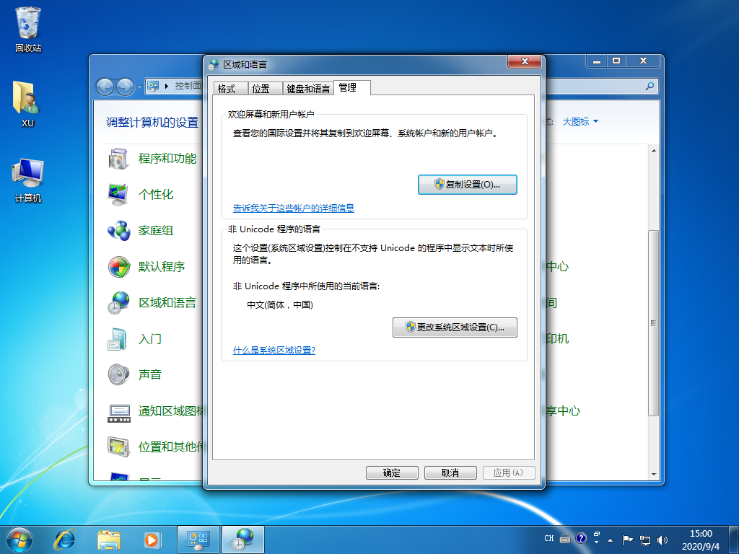739x554 pixels.
Task: Click the 位置和其他传感器 icon in Control Panel
Action: 118,447
